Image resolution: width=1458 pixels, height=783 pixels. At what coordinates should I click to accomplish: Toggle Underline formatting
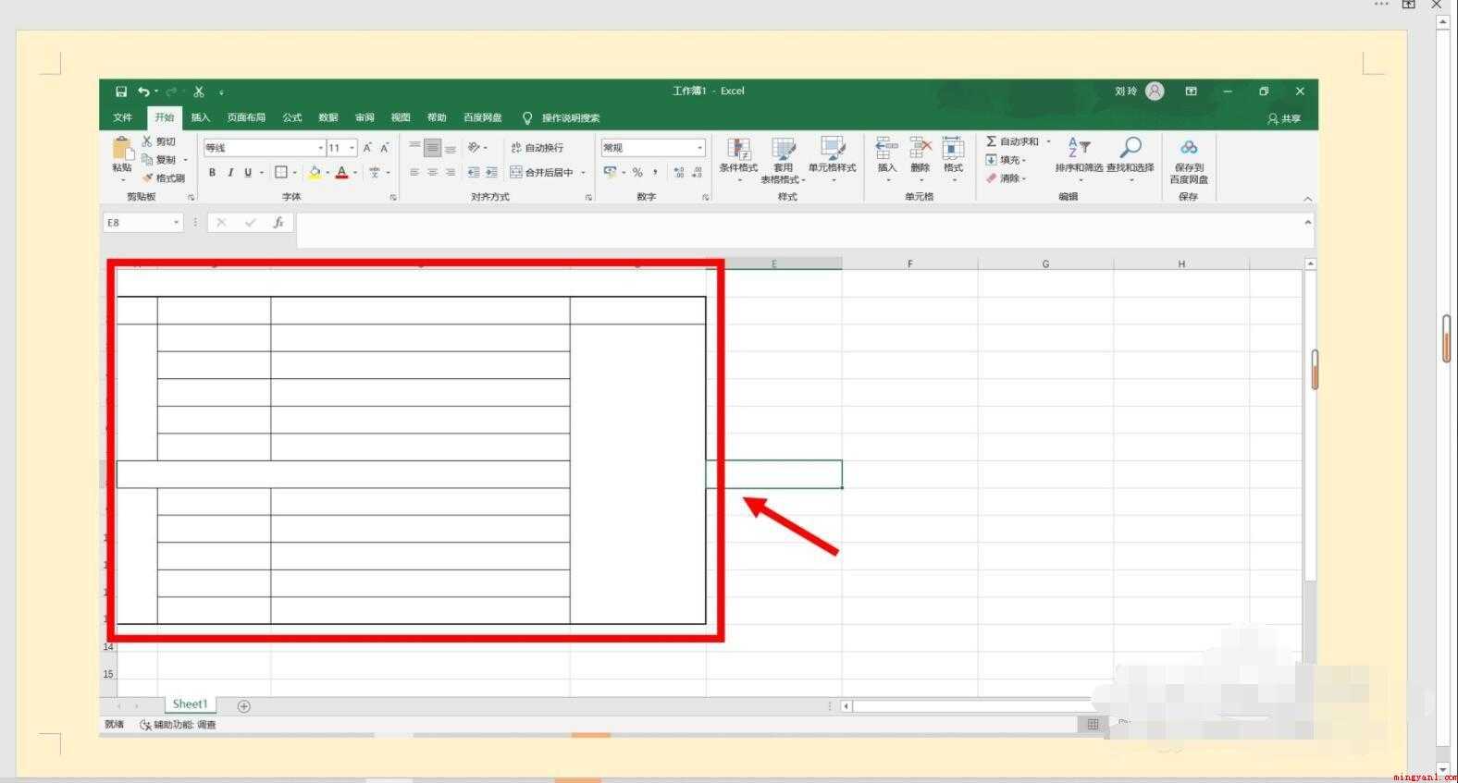(x=247, y=173)
